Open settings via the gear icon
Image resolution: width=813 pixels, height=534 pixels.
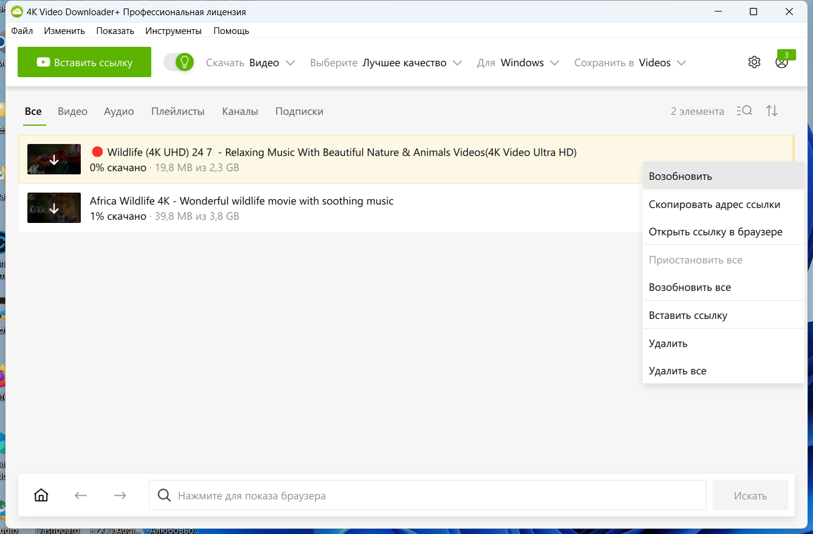click(x=754, y=62)
